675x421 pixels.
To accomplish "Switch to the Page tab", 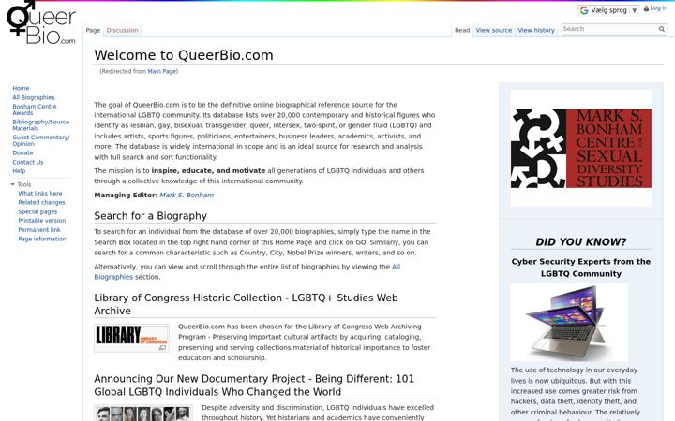I will (93, 30).
